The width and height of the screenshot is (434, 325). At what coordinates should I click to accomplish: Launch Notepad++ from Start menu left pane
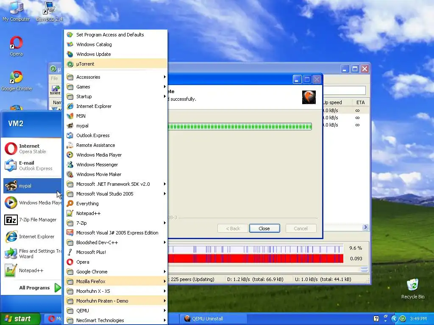32,270
